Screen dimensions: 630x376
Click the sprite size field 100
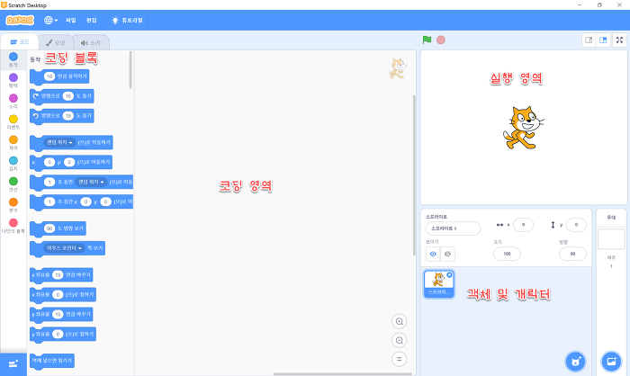coord(507,254)
